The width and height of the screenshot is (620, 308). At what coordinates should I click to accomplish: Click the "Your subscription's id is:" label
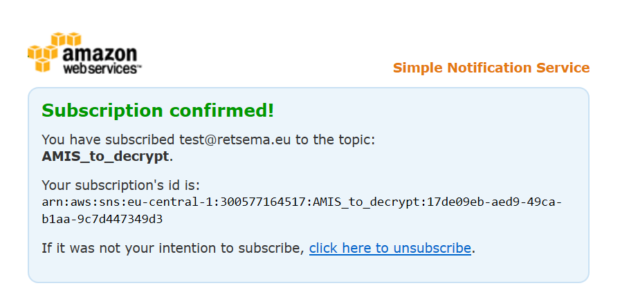pos(120,185)
